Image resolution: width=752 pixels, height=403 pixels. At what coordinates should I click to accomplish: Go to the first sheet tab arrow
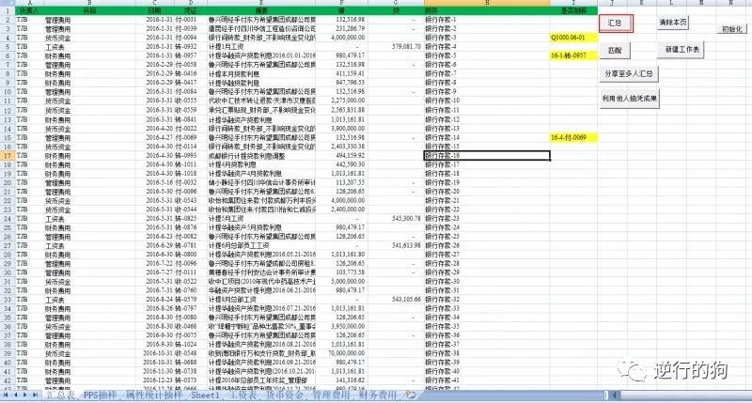click(6, 395)
